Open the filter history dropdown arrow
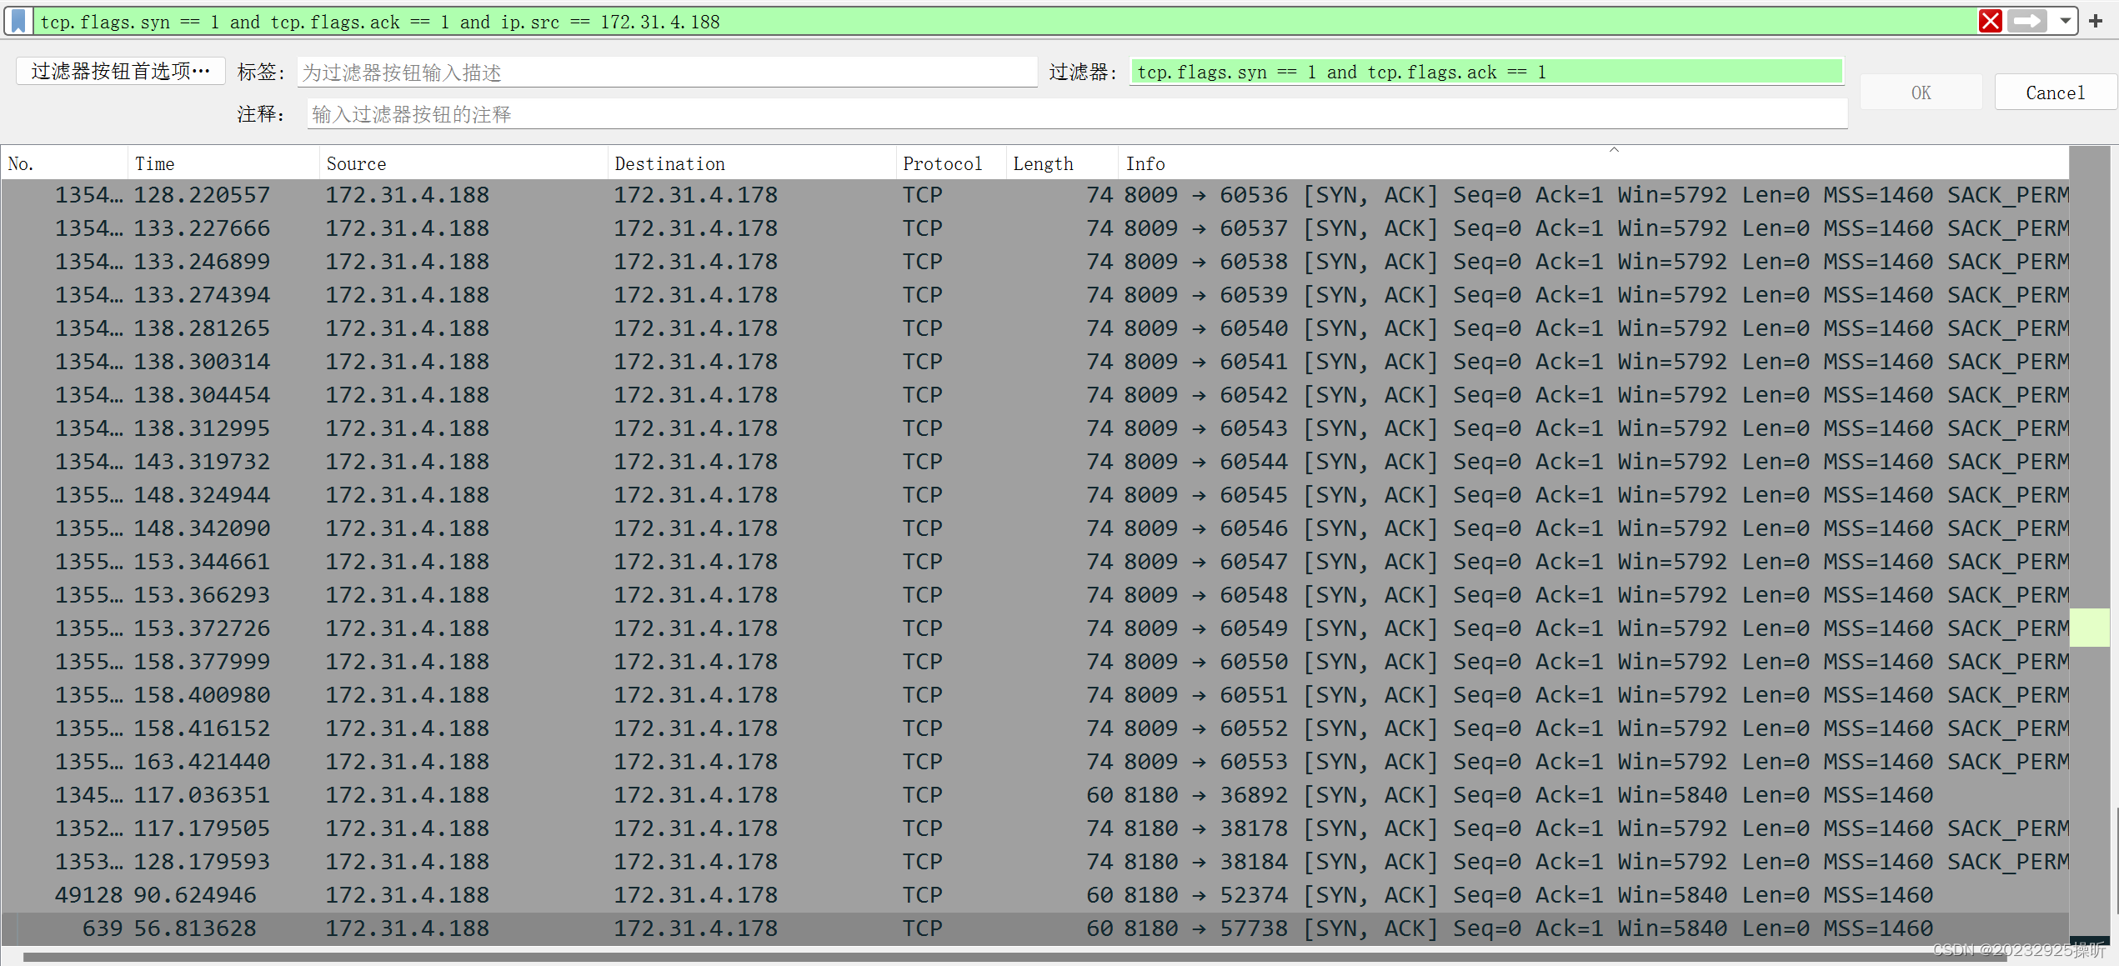 pos(2065,21)
